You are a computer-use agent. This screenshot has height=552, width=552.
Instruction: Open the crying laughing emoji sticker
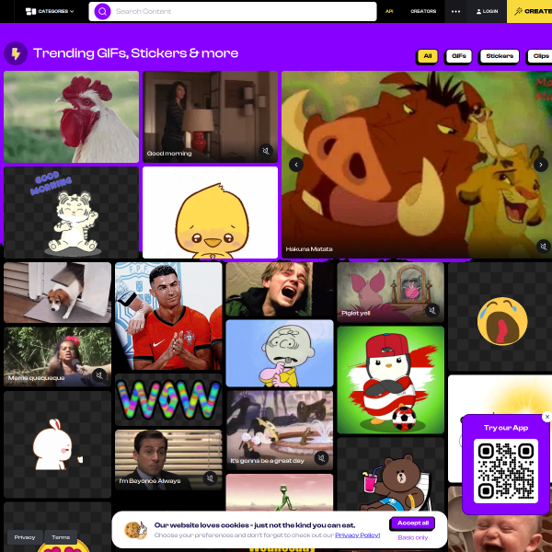pos(500,316)
